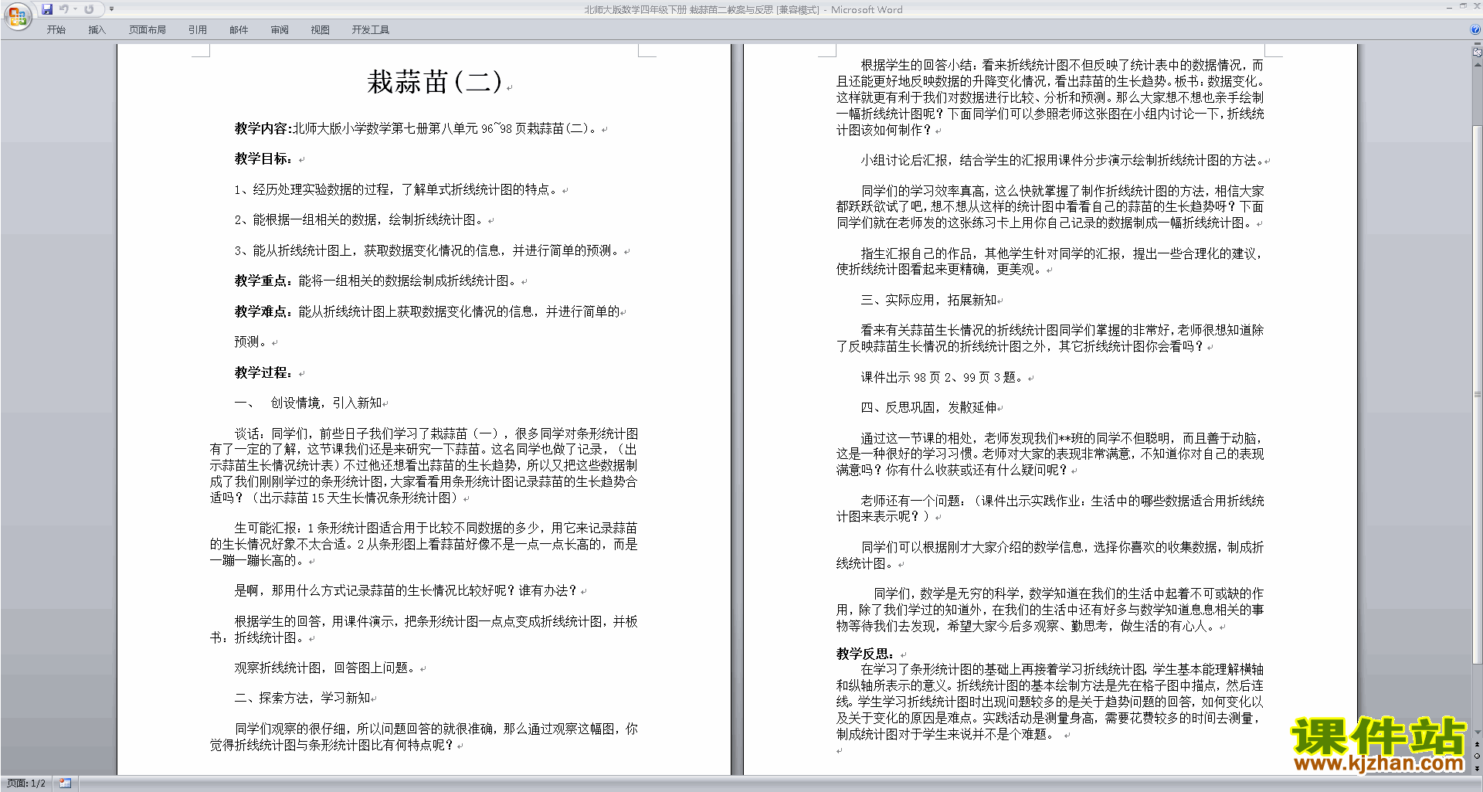The height and width of the screenshot is (792, 1483).
Task: Open the undo history dropdown arrow
Action: pyautogui.click(x=75, y=9)
